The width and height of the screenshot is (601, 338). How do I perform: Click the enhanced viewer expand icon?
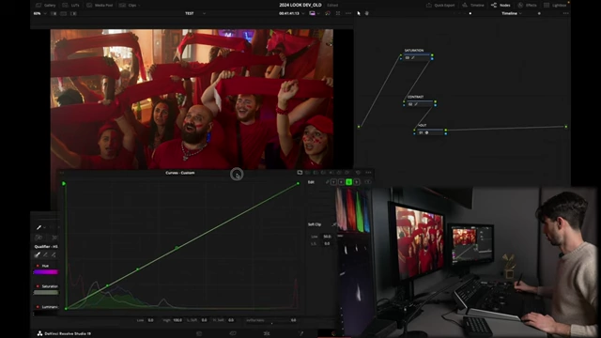[338, 13]
